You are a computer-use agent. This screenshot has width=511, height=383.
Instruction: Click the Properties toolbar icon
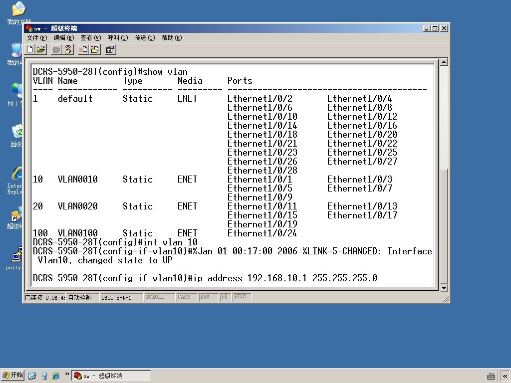point(110,49)
